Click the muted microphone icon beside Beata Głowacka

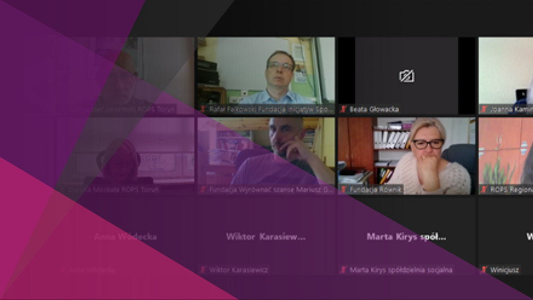click(343, 109)
